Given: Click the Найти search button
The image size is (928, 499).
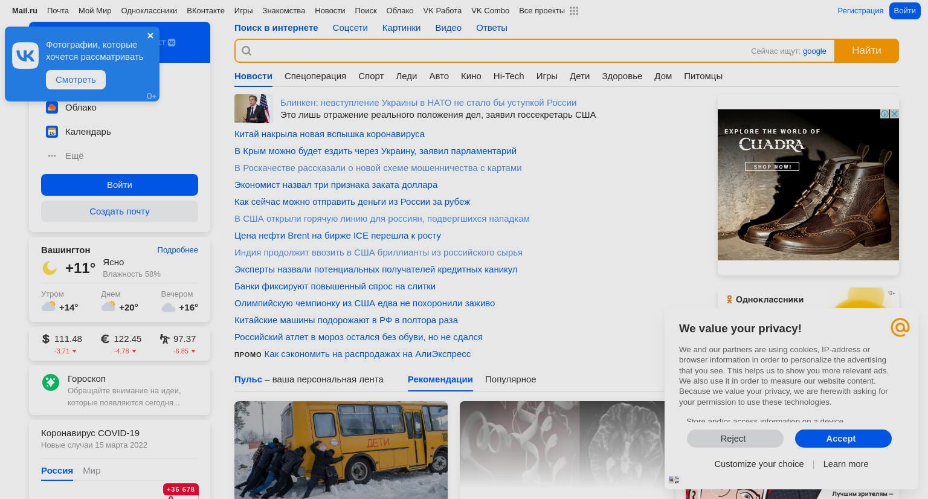Looking at the screenshot, I should 866,51.
